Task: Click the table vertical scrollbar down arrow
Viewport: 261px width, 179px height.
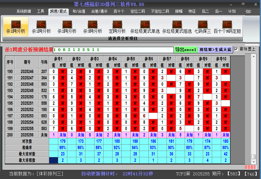Action: tap(254, 162)
